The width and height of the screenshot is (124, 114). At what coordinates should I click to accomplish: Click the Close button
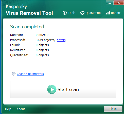coord(113,109)
